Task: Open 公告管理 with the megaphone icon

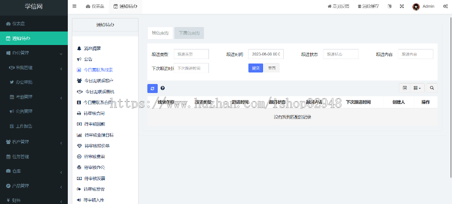Action: 34,111
